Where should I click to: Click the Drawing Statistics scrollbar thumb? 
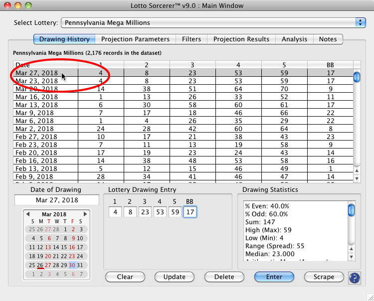click(351, 210)
